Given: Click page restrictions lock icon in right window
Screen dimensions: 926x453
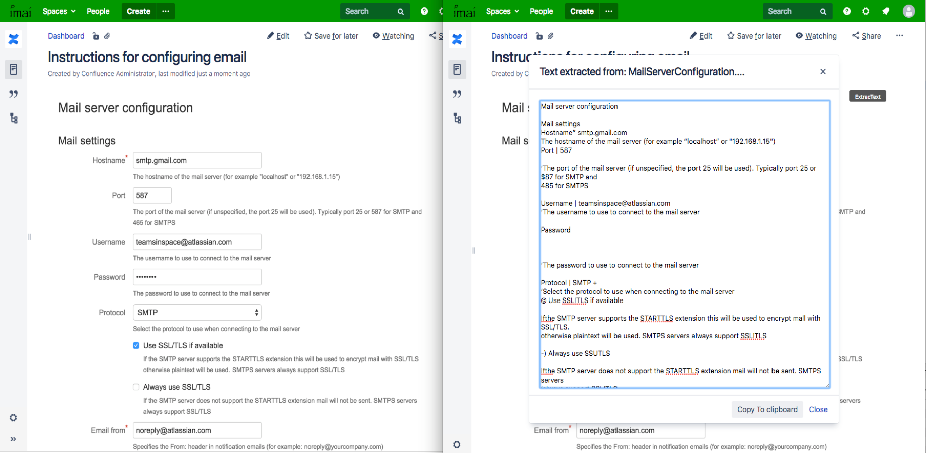Looking at the screenshot, I should pyautogui.click(x=539, y=36).
